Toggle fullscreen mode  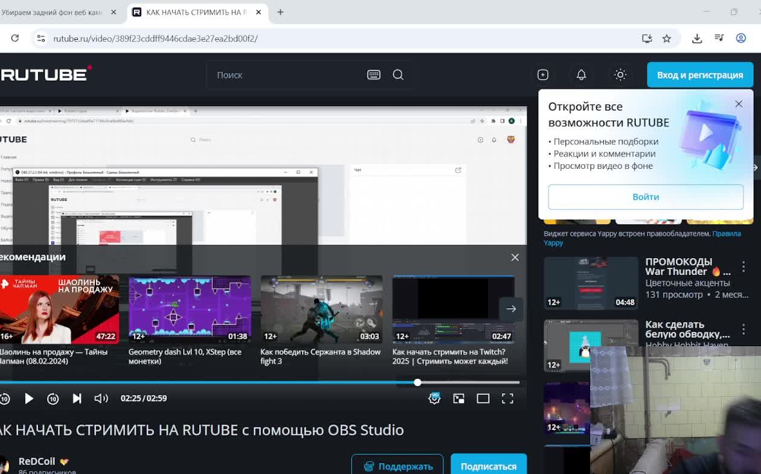[x=507, y=399]
